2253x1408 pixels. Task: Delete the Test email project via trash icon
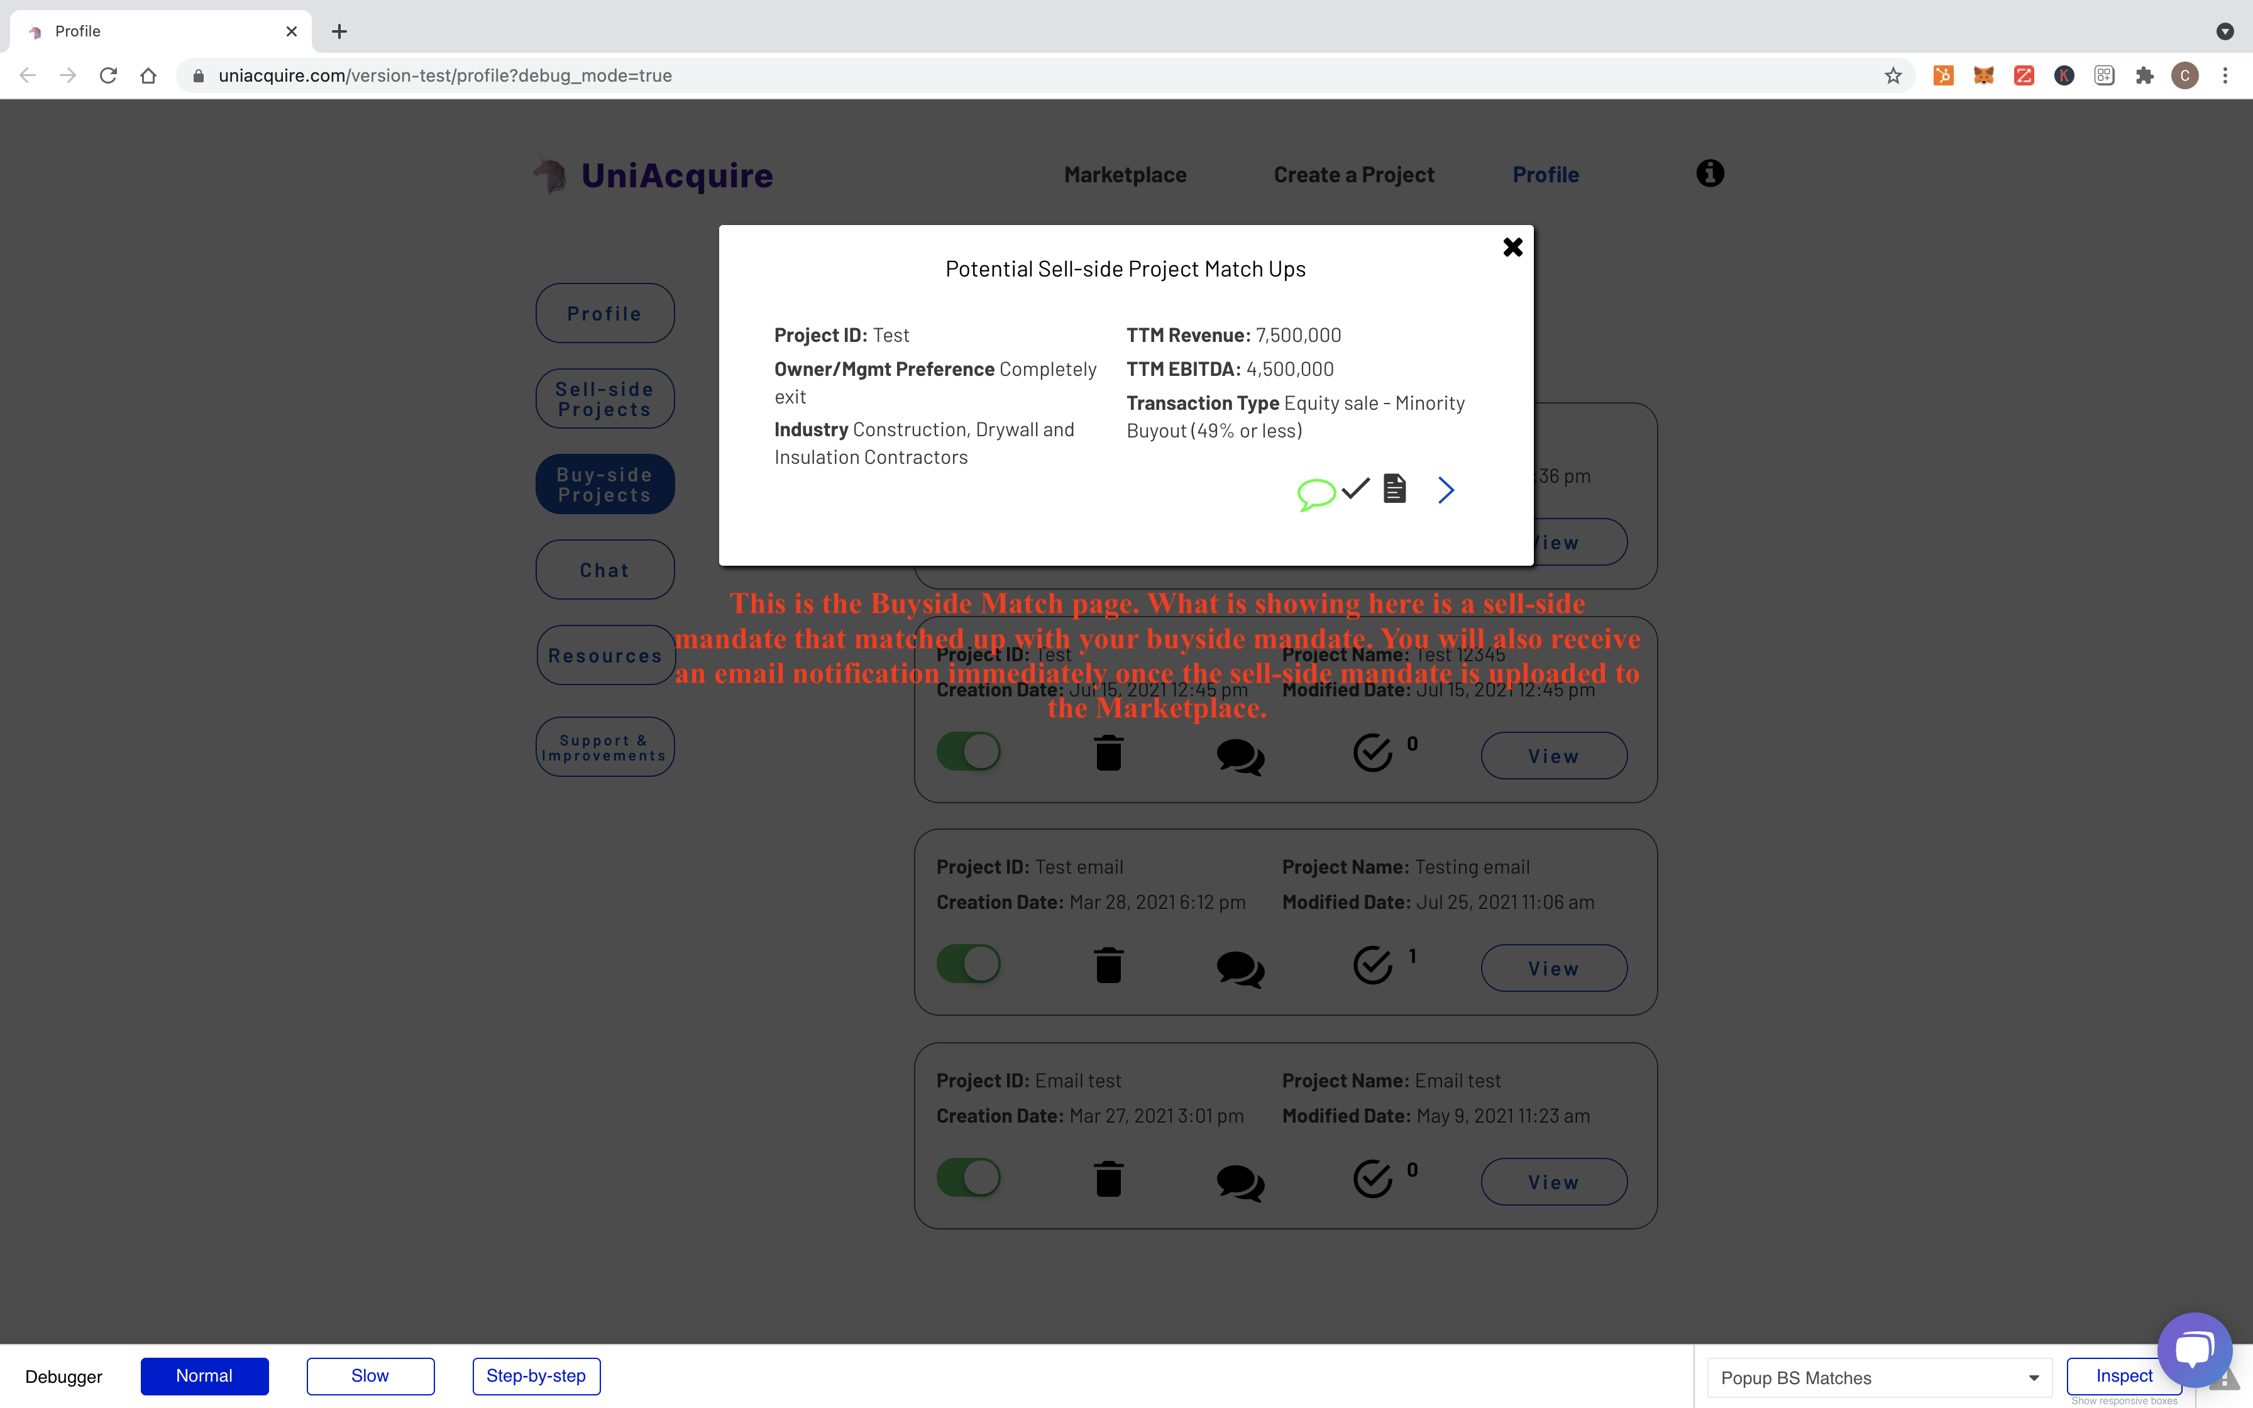click(1108, 965)
